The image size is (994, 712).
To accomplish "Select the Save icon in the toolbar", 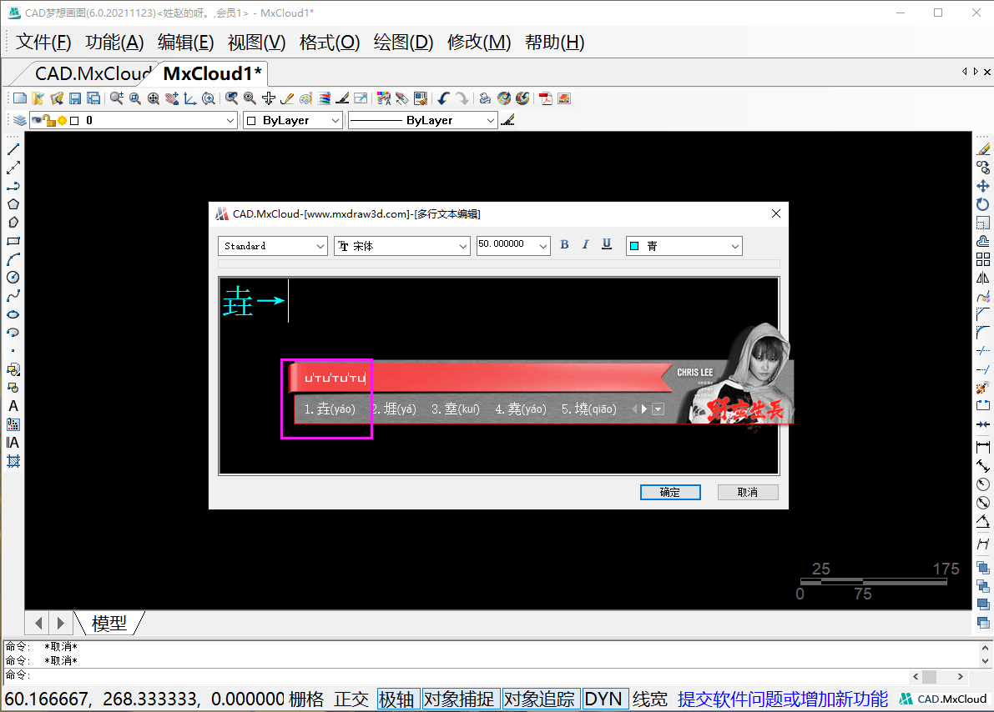I will pos(74,98).
